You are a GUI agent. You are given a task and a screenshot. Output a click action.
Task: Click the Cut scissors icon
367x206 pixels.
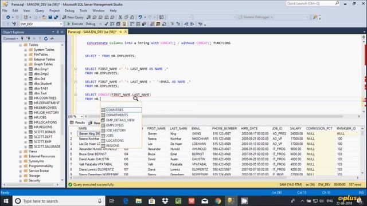[x=120, y=17]
